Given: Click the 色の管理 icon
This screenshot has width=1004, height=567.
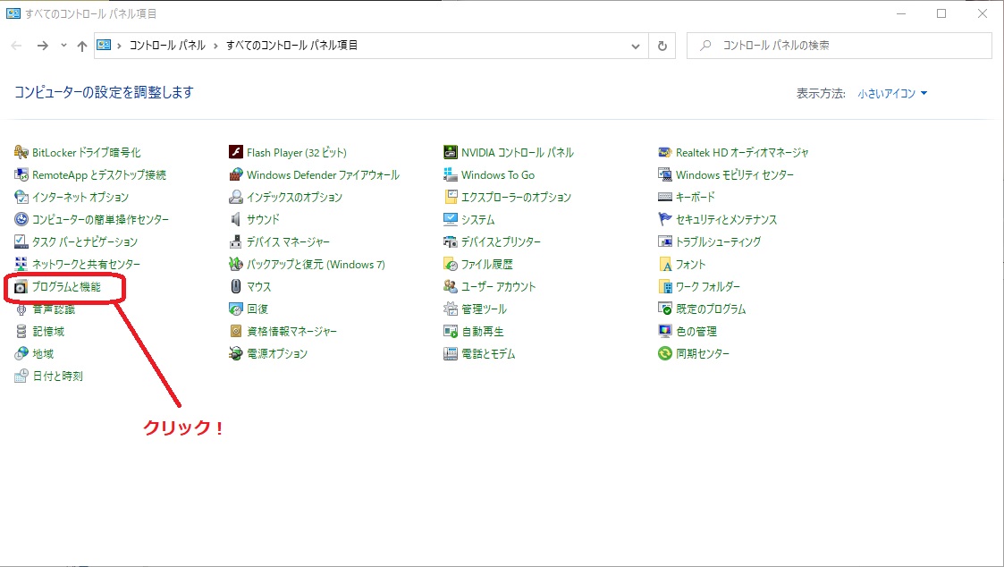Looking at the screenshot, I should (x=664, y=331).
